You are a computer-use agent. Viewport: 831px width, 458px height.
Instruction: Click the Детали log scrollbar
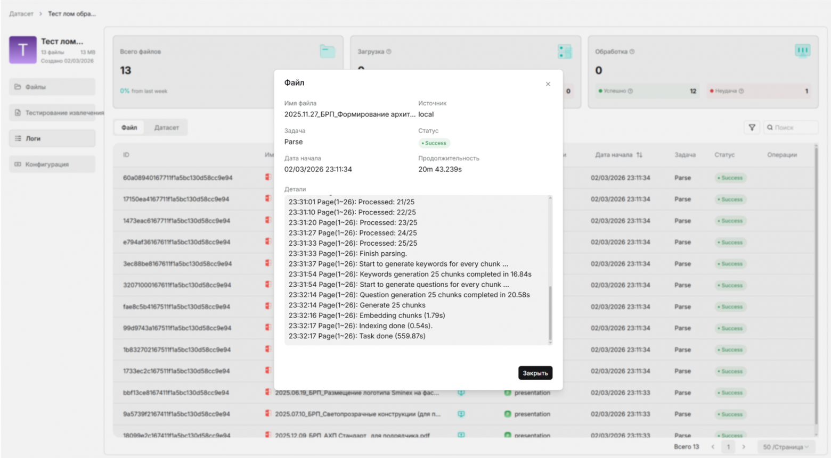click(x=550, y=314)
